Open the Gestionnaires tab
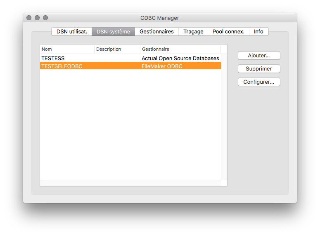The image size is (320, 236). coord(156,32)
